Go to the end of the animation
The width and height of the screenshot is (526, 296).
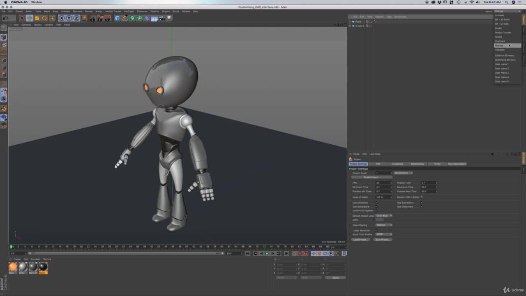[x=286, y=254]
